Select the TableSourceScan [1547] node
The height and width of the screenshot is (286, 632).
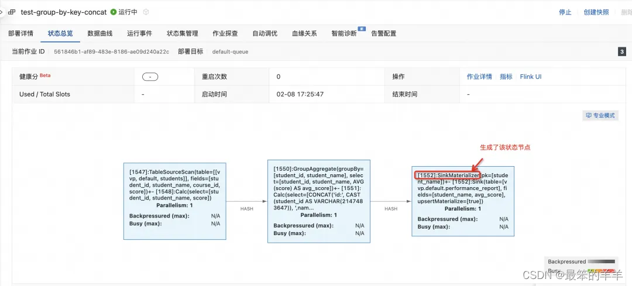[175, 201]
